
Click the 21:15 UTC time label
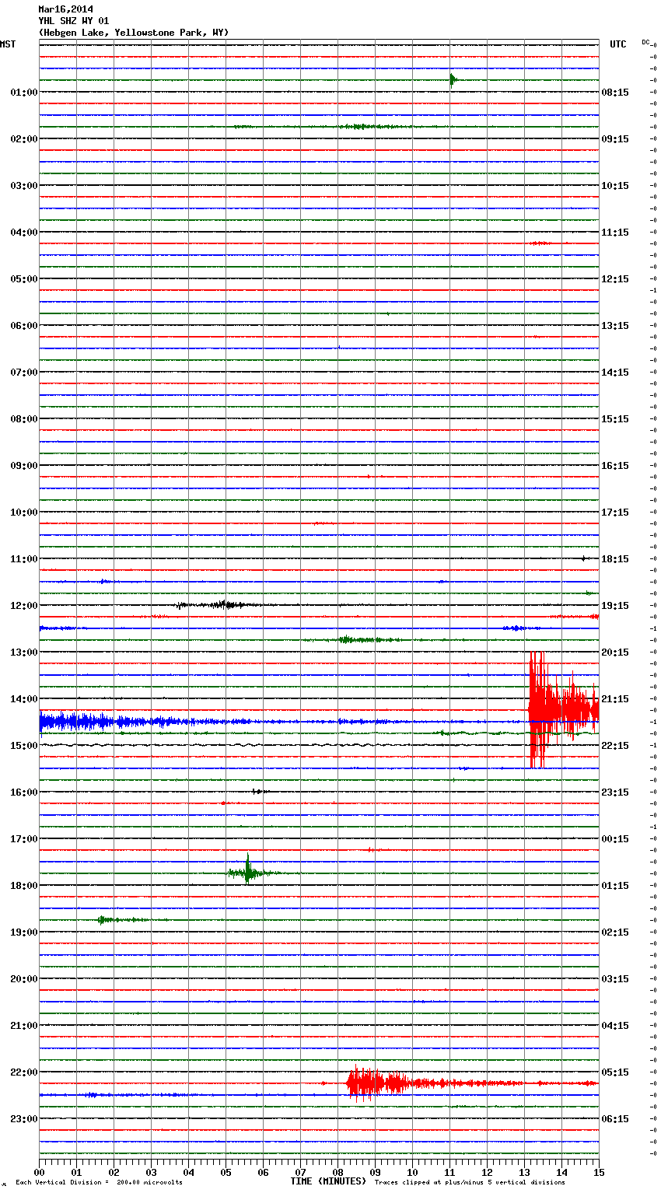tap(615, 699)
